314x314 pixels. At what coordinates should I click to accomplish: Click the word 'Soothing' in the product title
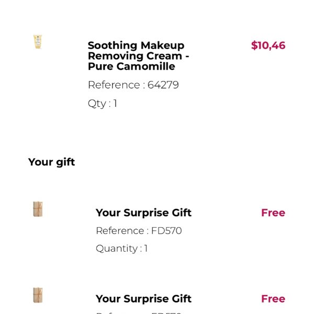pyautogui.click(x=113, y=46)
